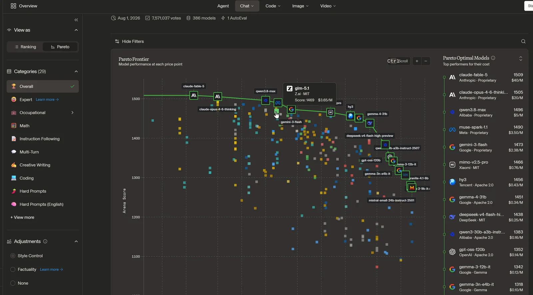The image size is (533, 295).
Task: Select the claude-fable-5 marker on the chart
Action: coord(194,95)
